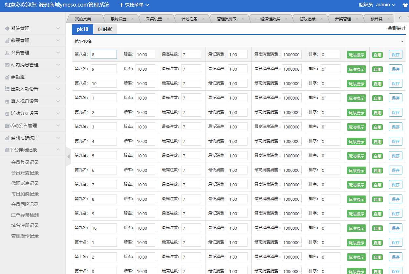Image resolution: width=409 pixels, height=274 pixels.
Task: Expand 出款入款设置 in sidebar
Action: point(33,89)
